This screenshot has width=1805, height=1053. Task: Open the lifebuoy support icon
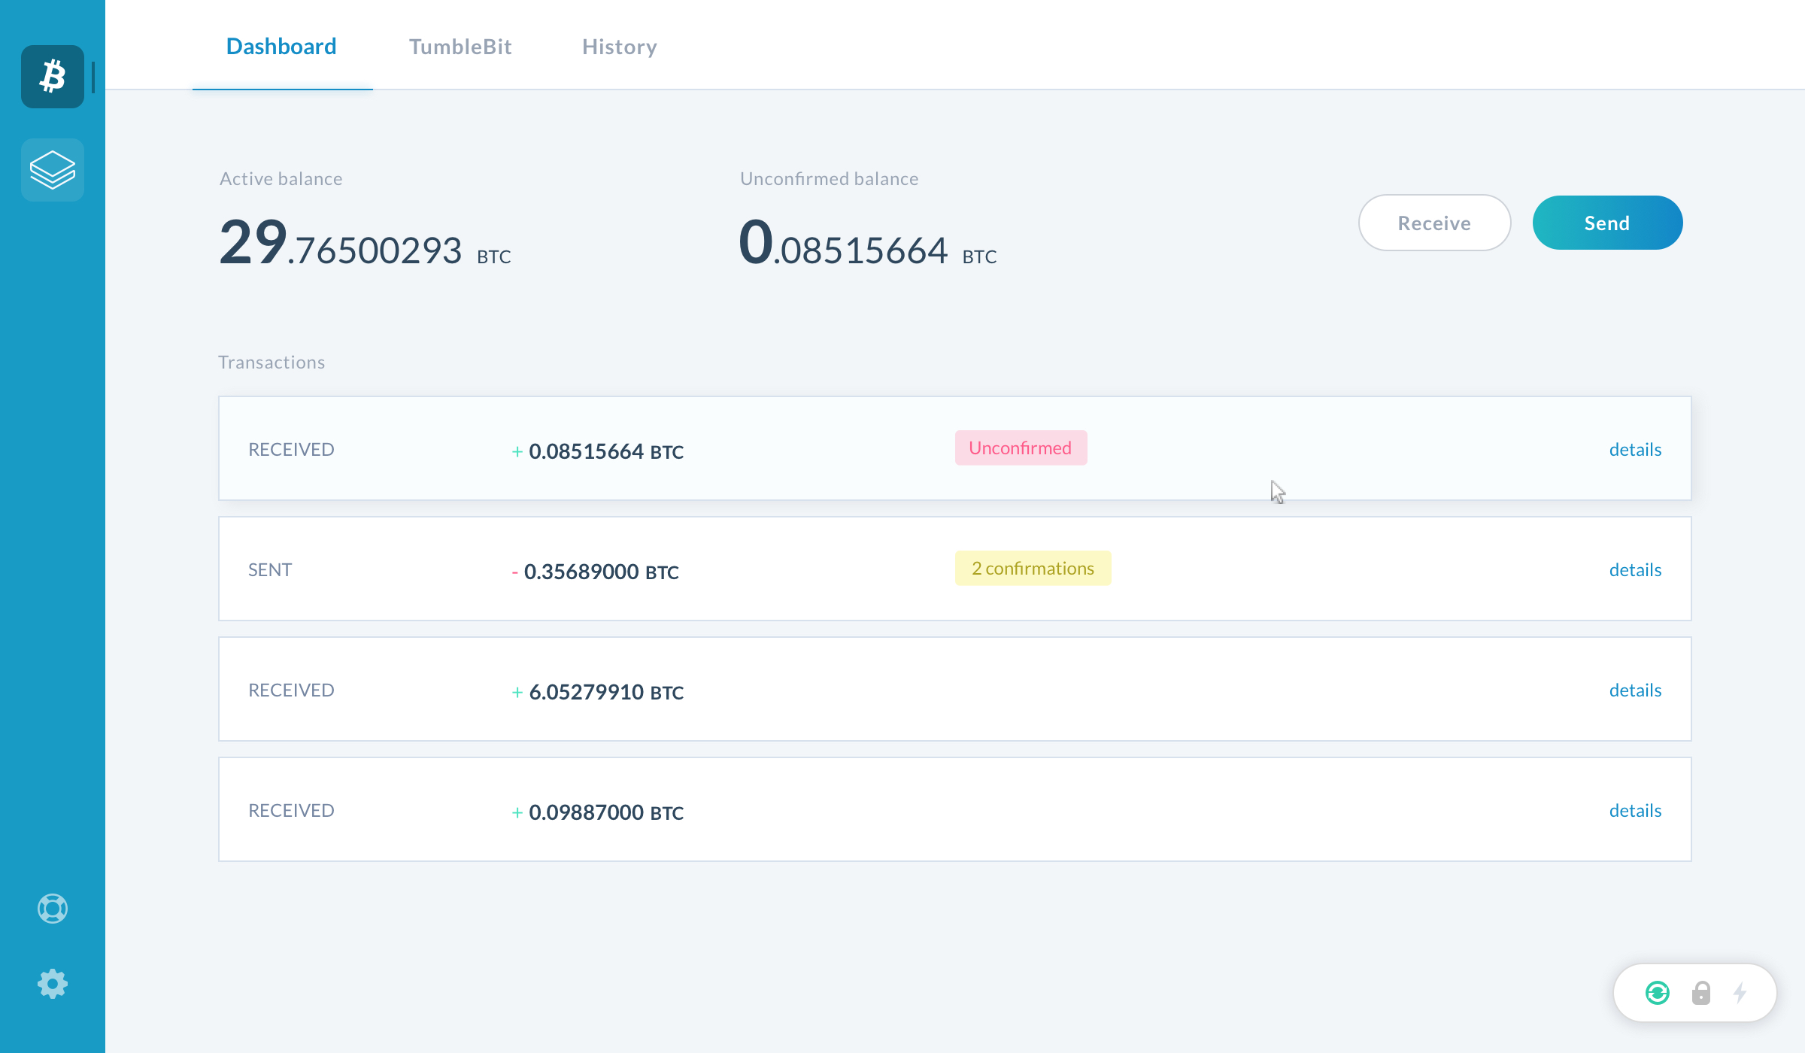[53, 909]
